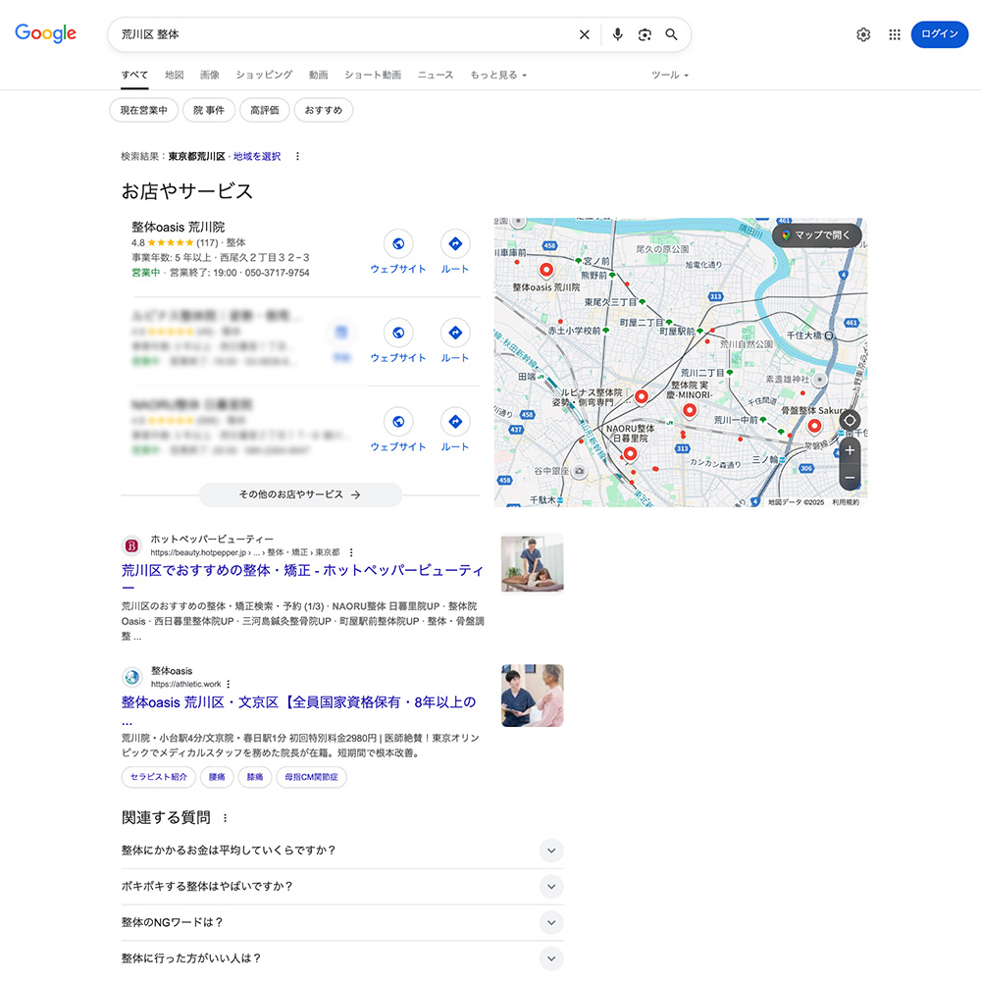981x981 pixels.
Task: Switch to ショッピング tab
Action: [264, 76]
